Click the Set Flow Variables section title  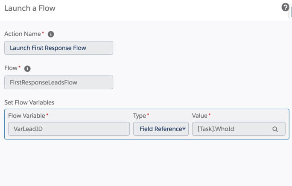[x=29, y=102]
